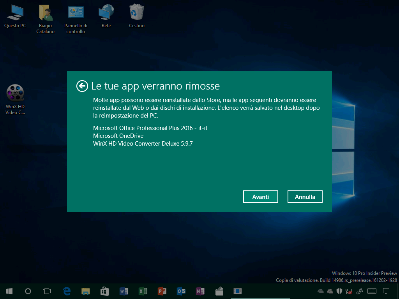399x299 pixels.
Task: Open Task View in the taskbar
Action: (x=47, y=291)
